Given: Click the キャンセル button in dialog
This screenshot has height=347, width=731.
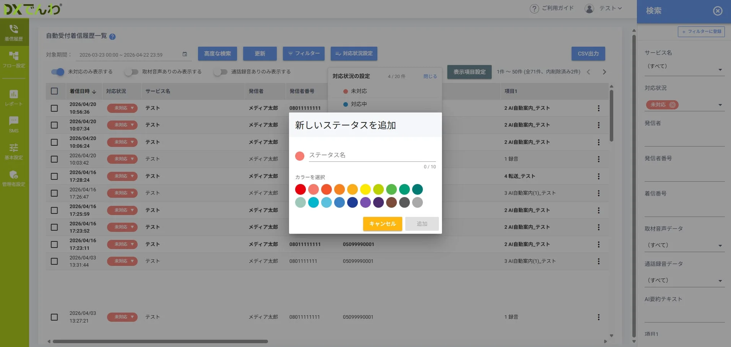Looking at the screenshot, I should pyautogui.click(x=383, y=224).
